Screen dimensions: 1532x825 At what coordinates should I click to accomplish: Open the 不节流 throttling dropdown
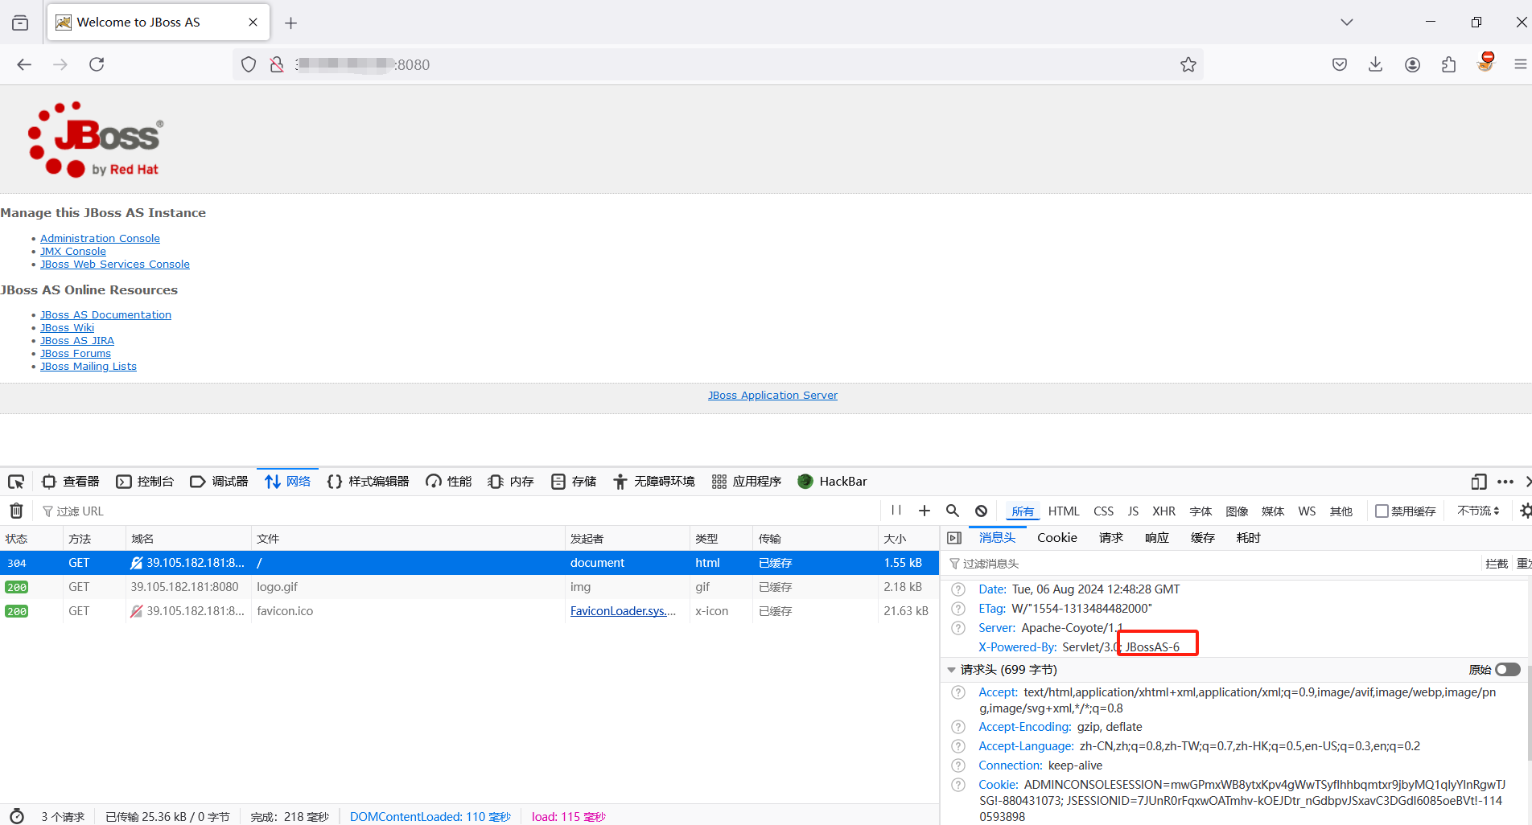pyautogui.click(x=1478, y=511)
